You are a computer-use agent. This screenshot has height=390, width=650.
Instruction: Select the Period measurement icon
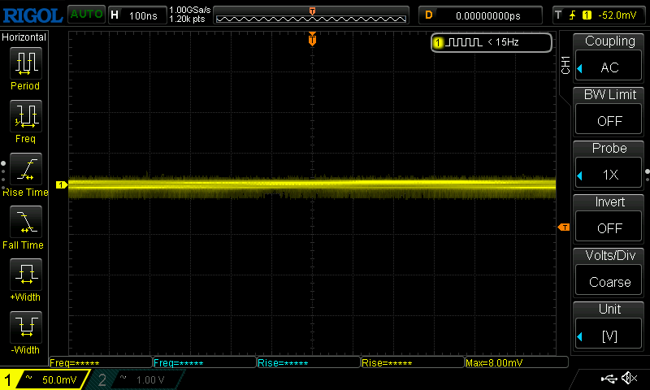pyautogui.click(x=26, y=63)
